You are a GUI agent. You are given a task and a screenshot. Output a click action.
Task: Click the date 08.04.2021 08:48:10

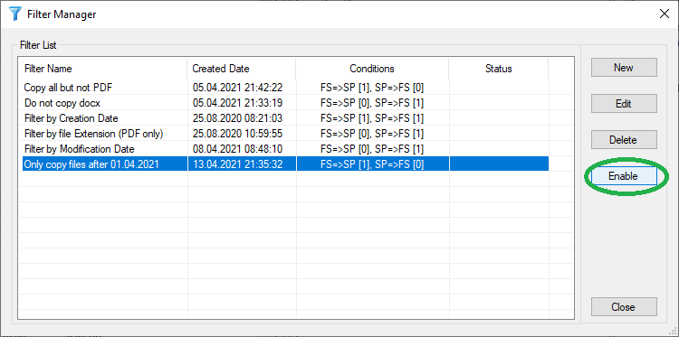click(x=238, y=149)
